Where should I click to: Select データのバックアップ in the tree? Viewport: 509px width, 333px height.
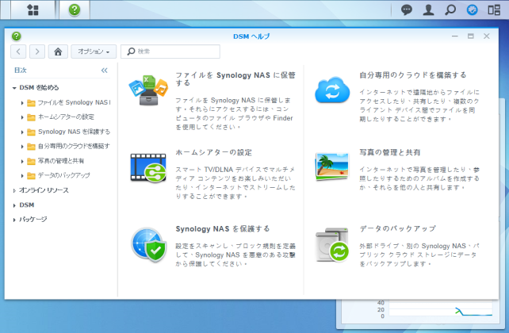coord(63,175)
